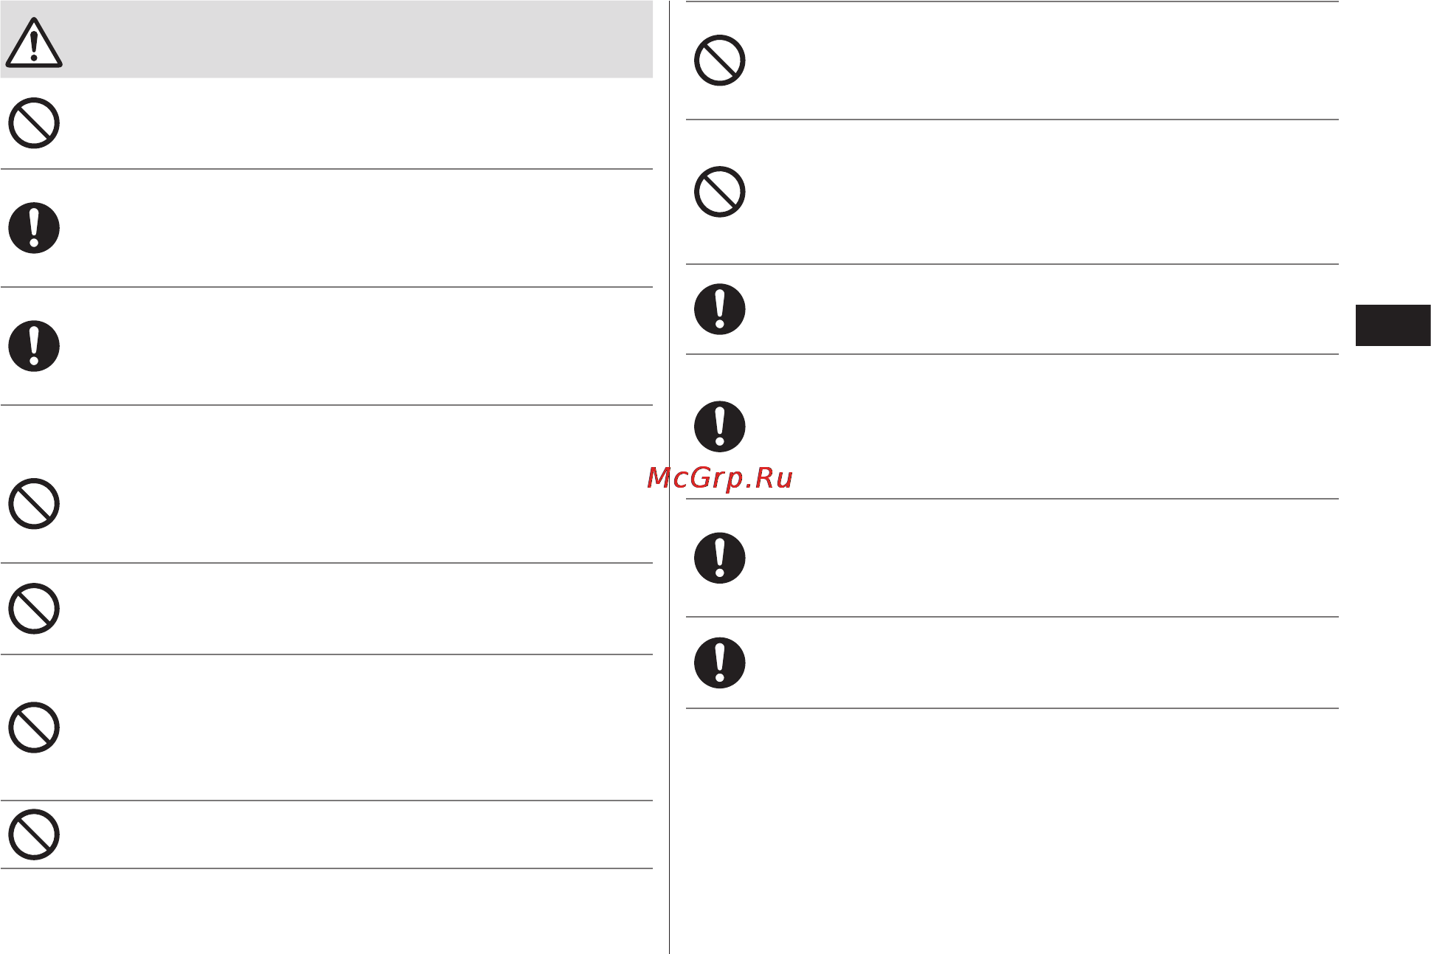This screenshot has width=1431, height=954.
Task: Click the vertical divider between the columns
Action: [670, 477]
